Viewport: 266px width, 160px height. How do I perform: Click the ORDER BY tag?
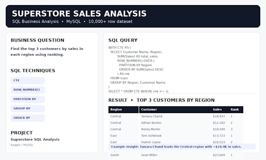click(28, 118)
